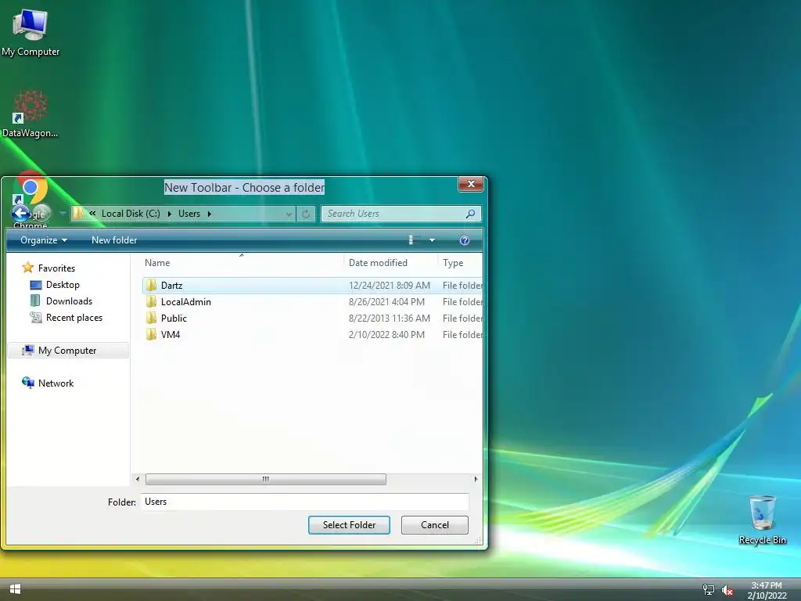Click the Folder name input field

[x=305, y=502]
